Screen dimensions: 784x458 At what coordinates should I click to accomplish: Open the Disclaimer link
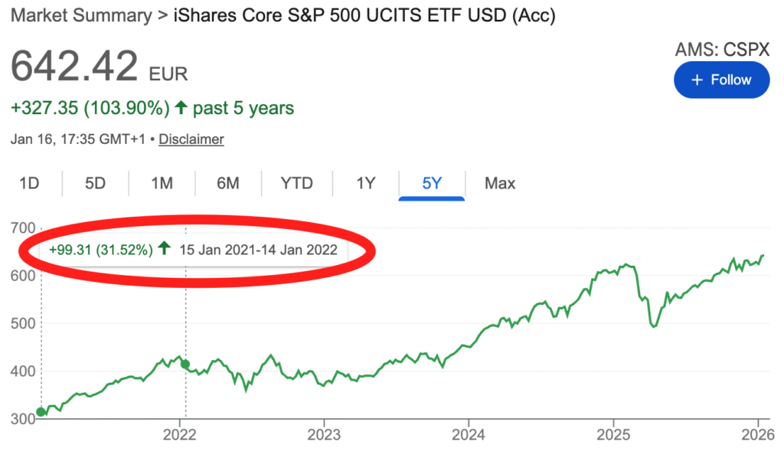tap(191, 139)
